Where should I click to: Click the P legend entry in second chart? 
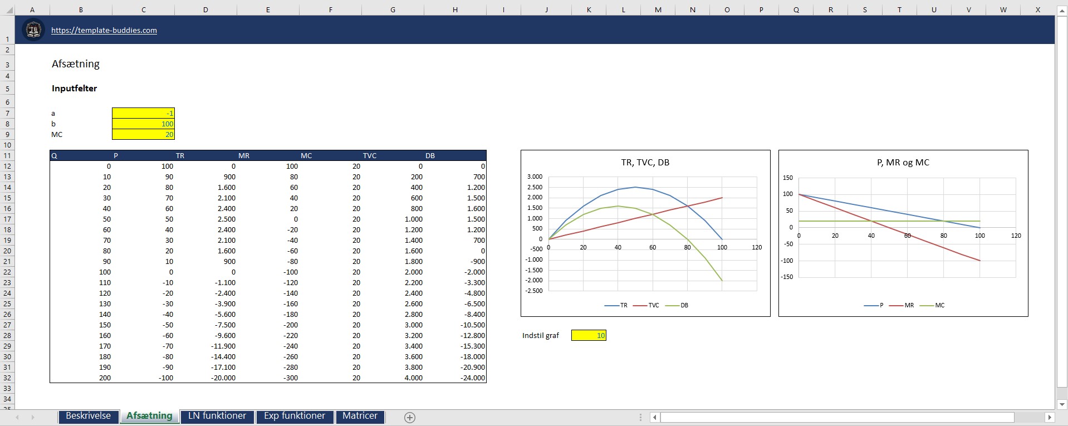874,305
